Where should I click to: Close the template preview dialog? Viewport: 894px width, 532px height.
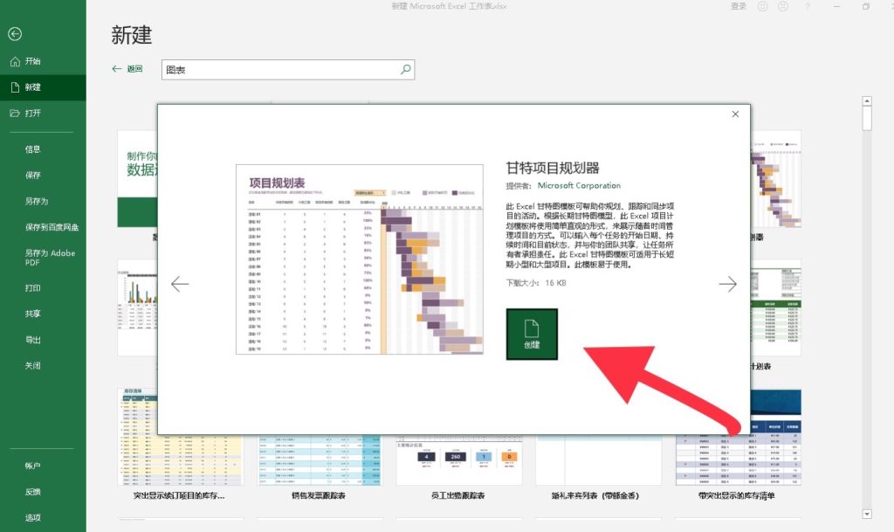[735, 114]
